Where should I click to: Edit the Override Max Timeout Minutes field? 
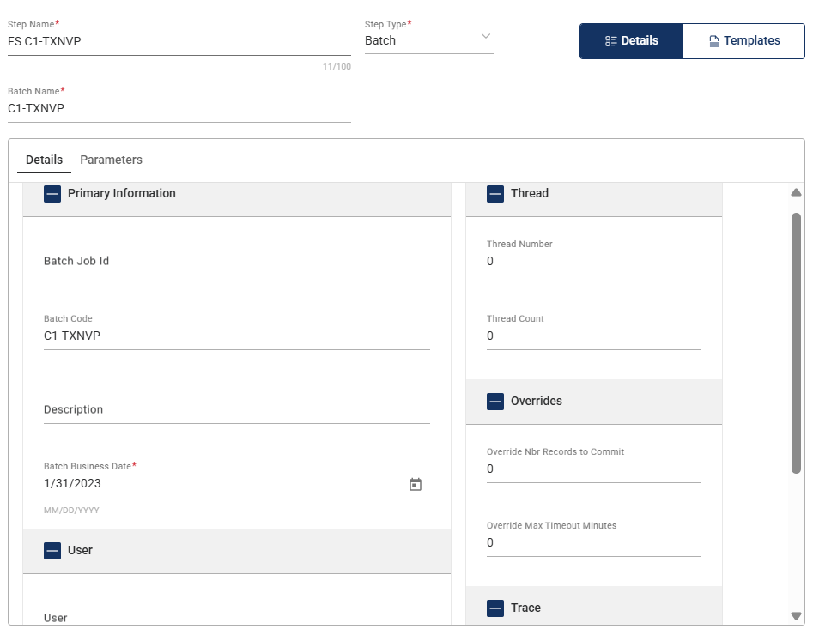pyautogui.click(x=593, y=542)
